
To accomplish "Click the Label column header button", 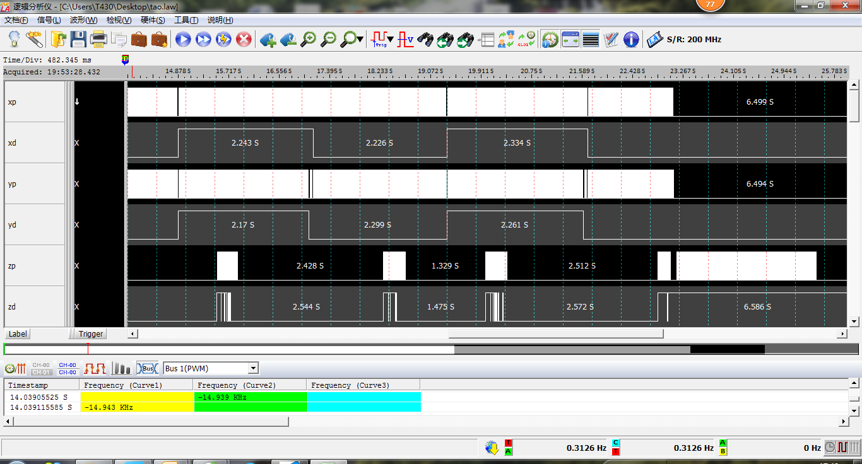I will coord(18,334).
